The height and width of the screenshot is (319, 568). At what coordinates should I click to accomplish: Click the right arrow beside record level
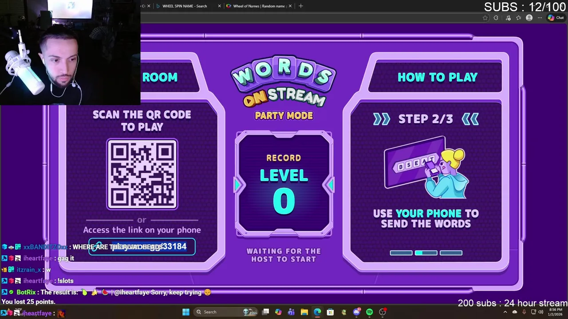pyautogui.click(x=331, y=184)
